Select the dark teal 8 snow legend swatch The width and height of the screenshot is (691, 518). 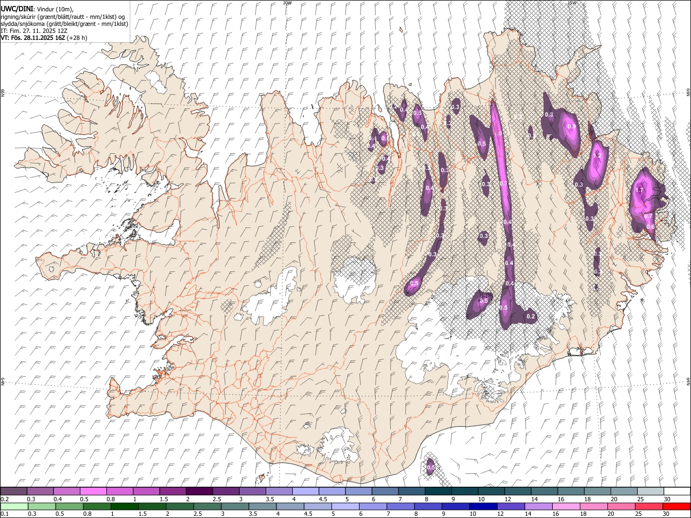[438, 491]
